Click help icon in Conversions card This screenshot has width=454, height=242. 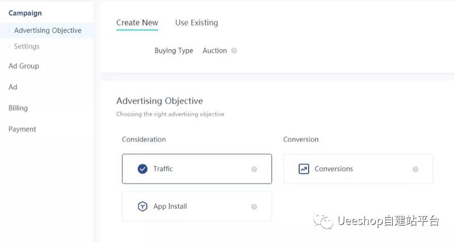(x=415, y=169)
